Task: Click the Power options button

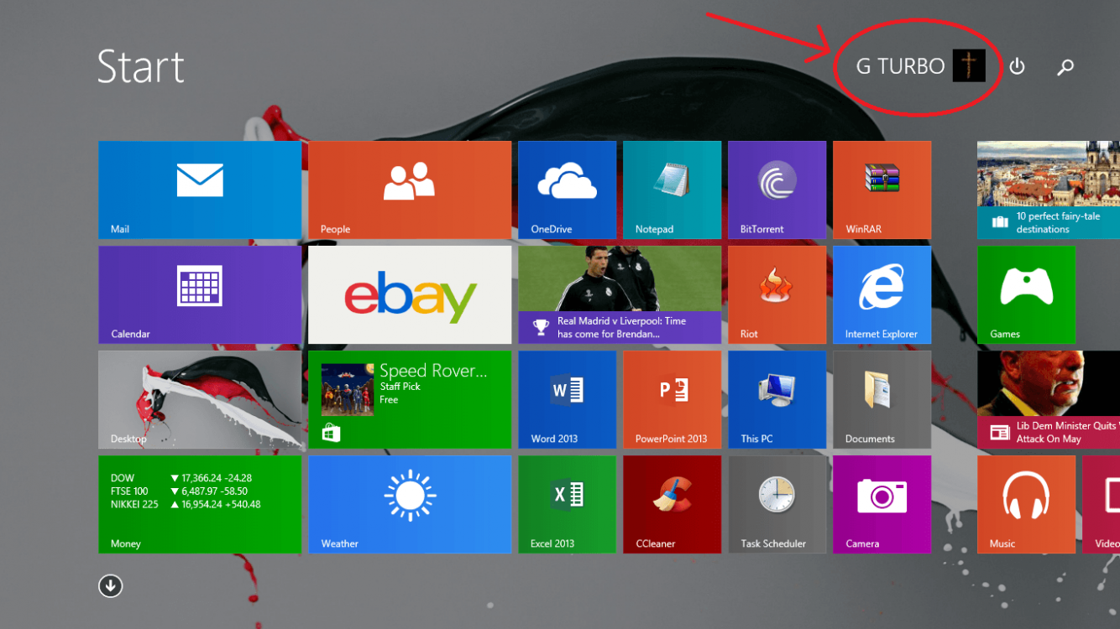Action: (1017, 66)
